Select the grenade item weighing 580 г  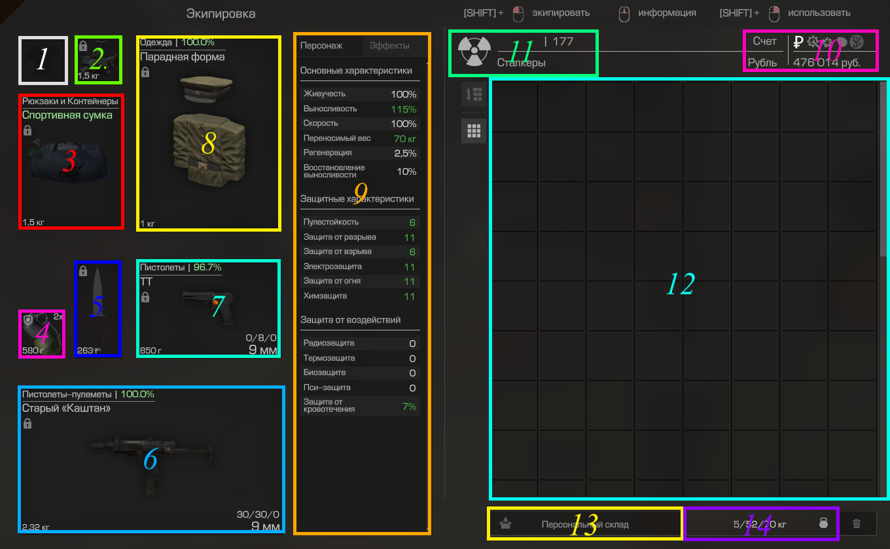[41, 334]
